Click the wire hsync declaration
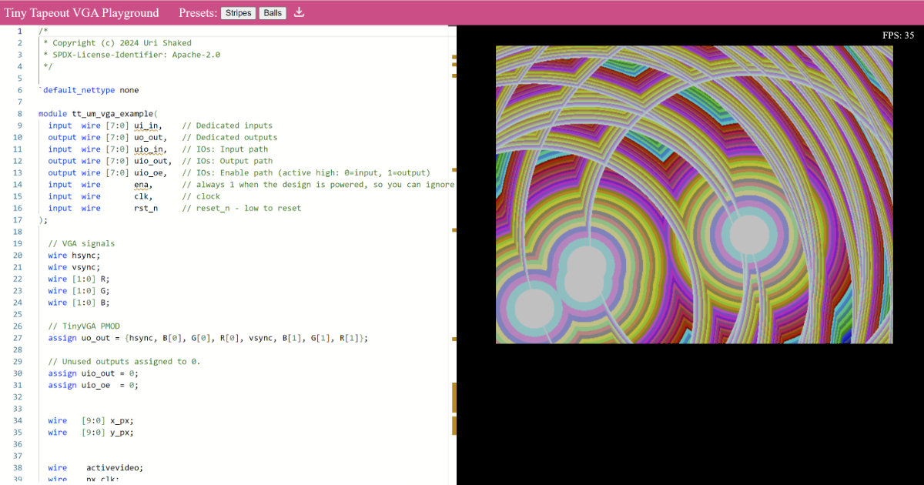924x485 pixels. [x=74, y=255]
